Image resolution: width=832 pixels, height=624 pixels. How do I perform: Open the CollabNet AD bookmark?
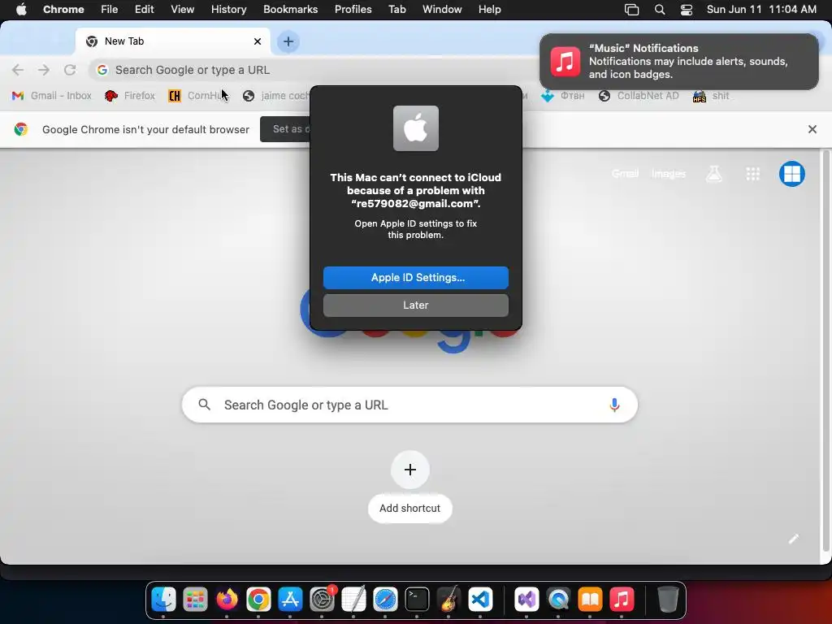coord(639,96)
